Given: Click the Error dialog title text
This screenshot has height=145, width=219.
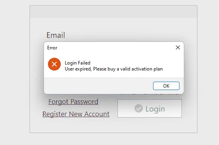Looking at the screenshot, I should click(x=52, y=48).
